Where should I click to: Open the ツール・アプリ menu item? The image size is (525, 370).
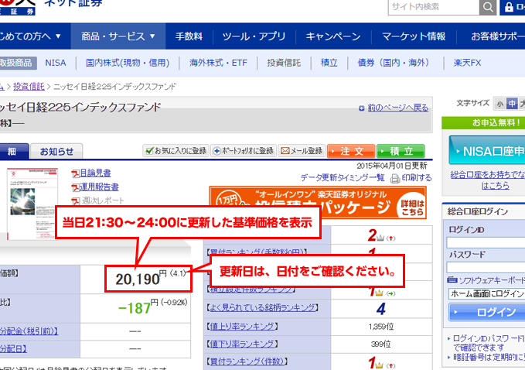(254, 36)
